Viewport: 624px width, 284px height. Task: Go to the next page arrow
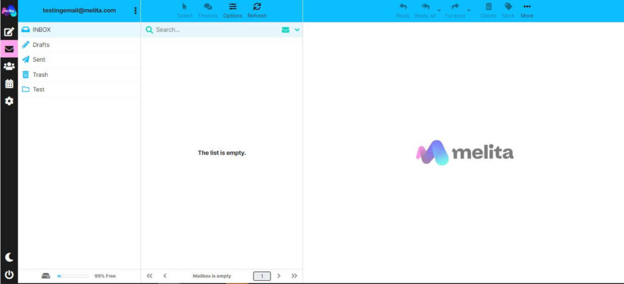point(279,276)
